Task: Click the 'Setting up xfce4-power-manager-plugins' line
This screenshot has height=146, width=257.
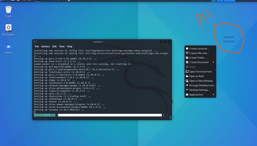Action: 69,104
